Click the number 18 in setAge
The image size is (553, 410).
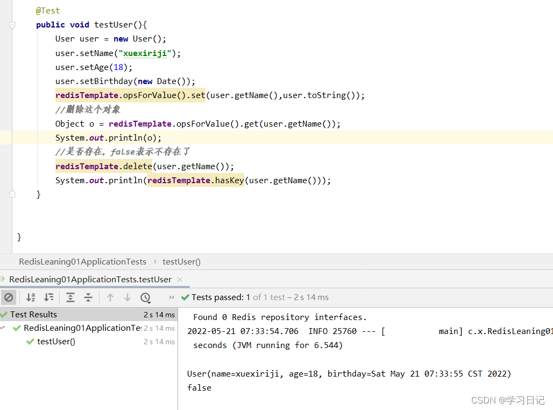[118, 67]
